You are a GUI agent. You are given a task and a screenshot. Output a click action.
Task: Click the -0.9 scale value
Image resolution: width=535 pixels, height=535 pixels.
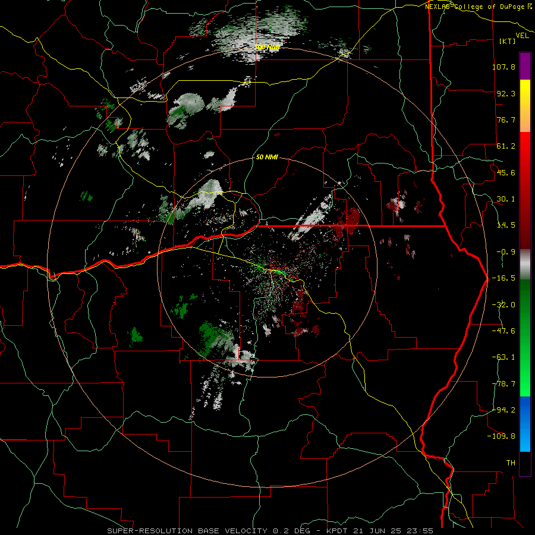pos(506,252)
